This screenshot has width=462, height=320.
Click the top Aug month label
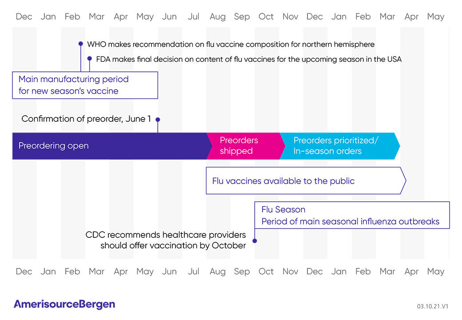pos(218,17)
